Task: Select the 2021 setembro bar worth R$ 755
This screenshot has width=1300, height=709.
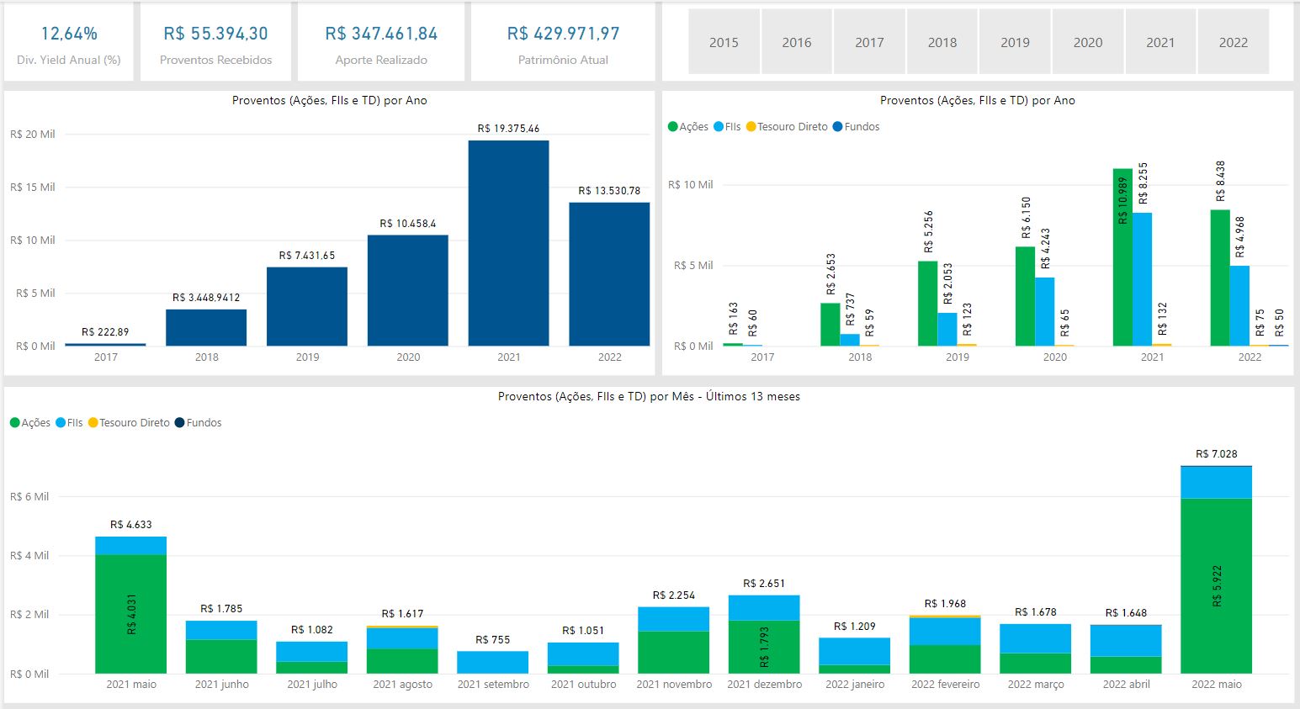Action: [493, 663]
